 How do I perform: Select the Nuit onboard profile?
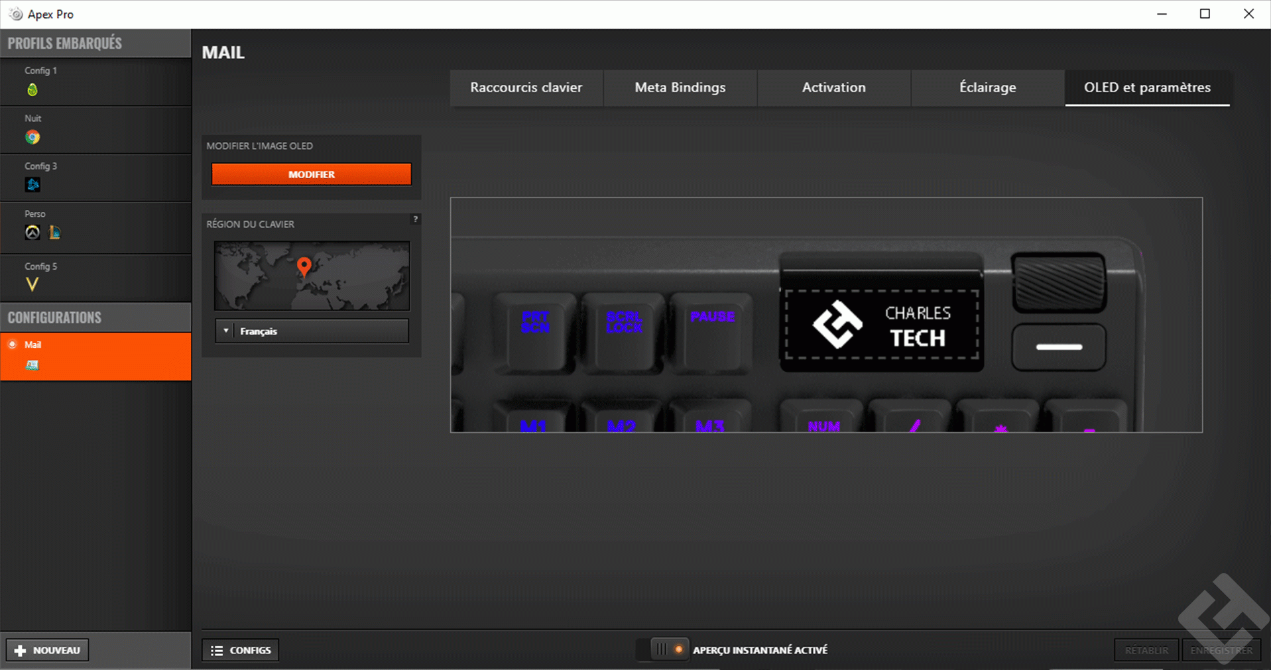pyautogui.click(x=95, y=130)
